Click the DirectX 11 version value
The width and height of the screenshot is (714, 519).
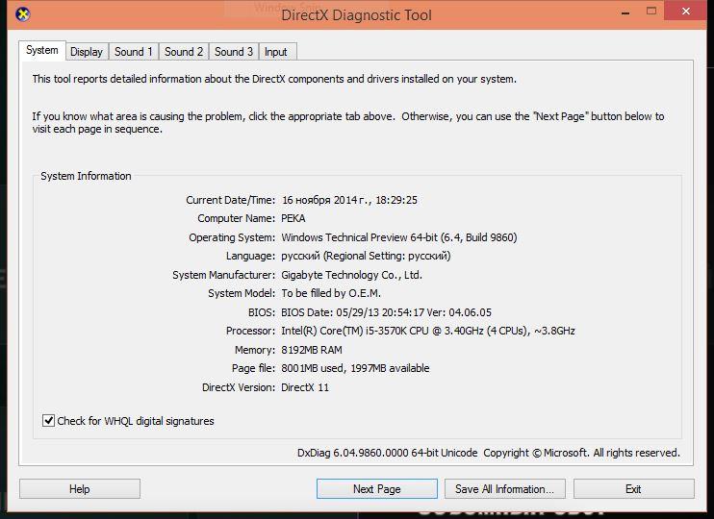click(305, 387)
